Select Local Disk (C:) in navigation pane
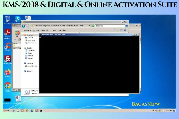The height and width of the screenshot is (119, 179). (31, 66)
